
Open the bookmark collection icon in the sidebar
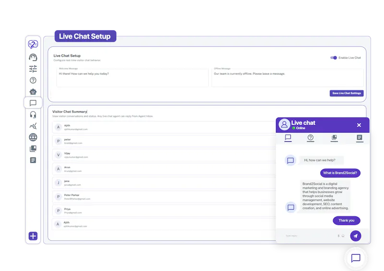33,148
